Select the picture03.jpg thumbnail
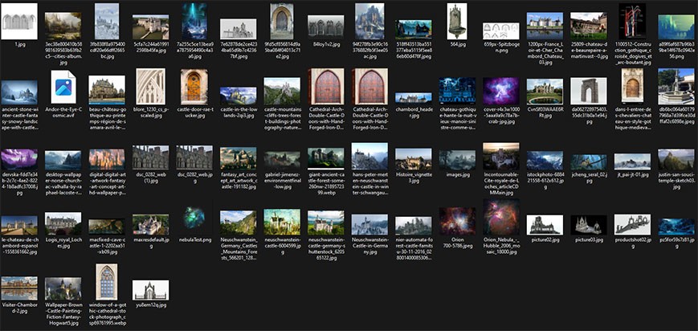Screen dimensions: 698x331 (589, 224)
